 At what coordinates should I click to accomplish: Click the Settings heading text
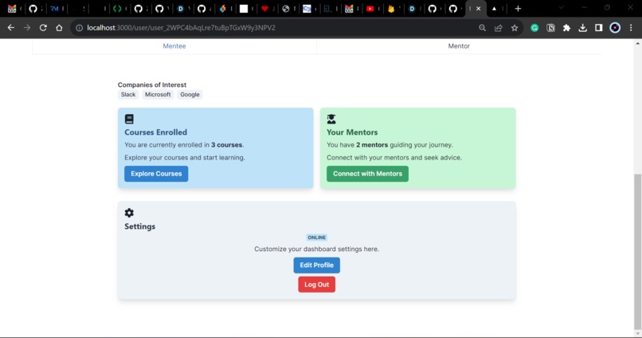tap(139, 226)
